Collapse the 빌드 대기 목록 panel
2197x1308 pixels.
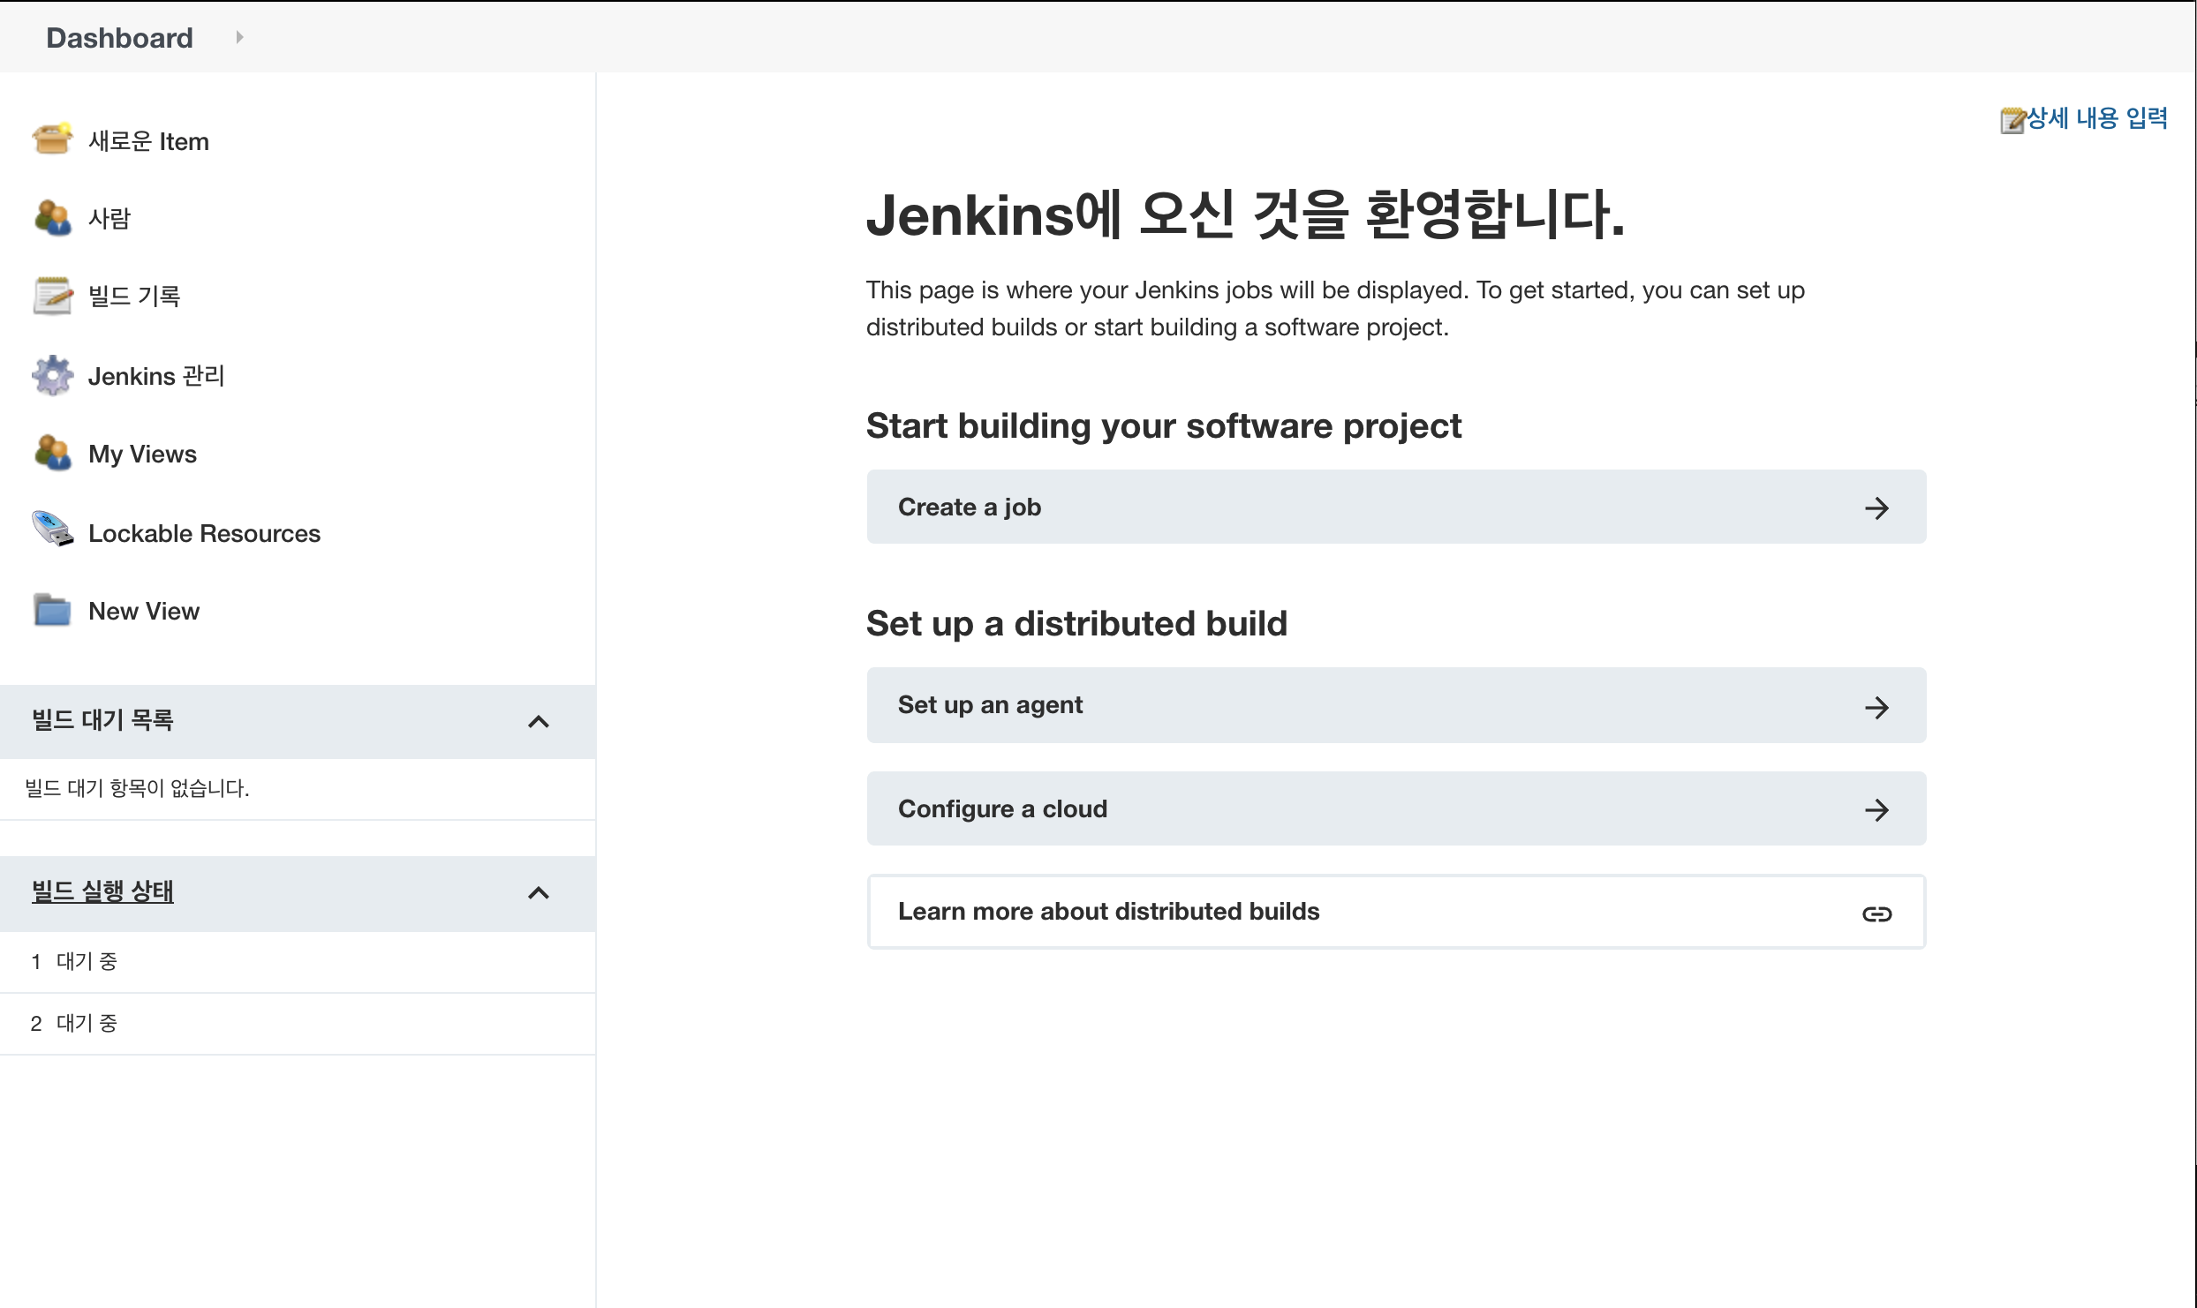(538, 722)
